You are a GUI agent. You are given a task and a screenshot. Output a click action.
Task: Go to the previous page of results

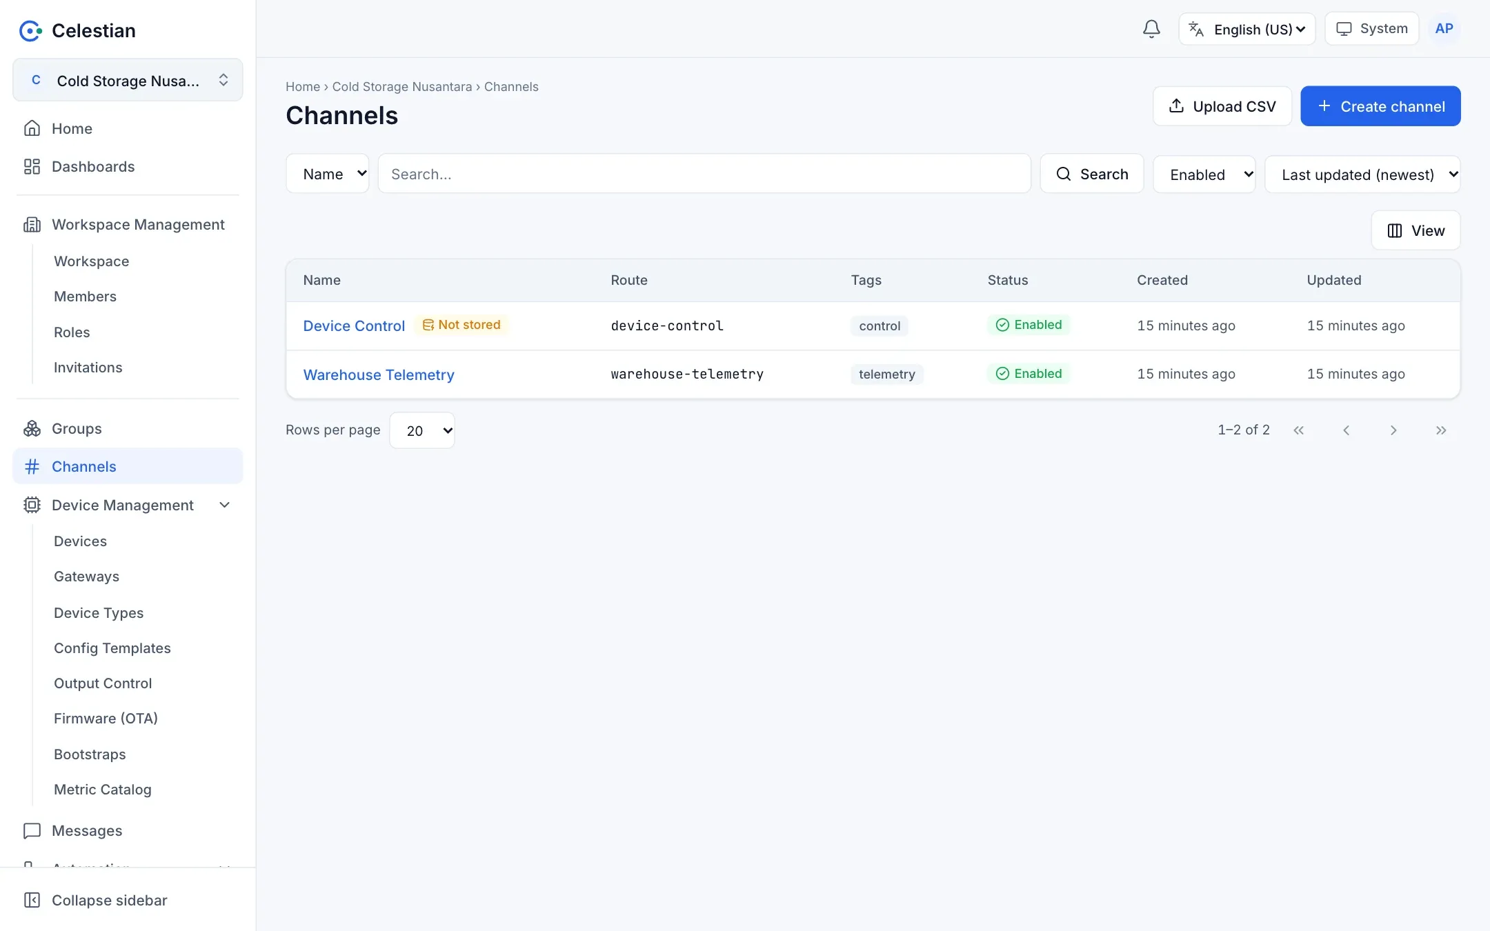tap(1346, 430)
